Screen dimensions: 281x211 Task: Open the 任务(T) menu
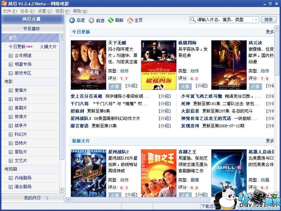27,11
